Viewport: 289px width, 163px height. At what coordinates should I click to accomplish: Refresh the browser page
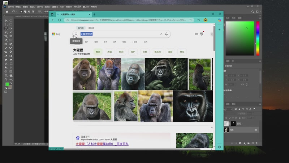click(x=59, y=20)
